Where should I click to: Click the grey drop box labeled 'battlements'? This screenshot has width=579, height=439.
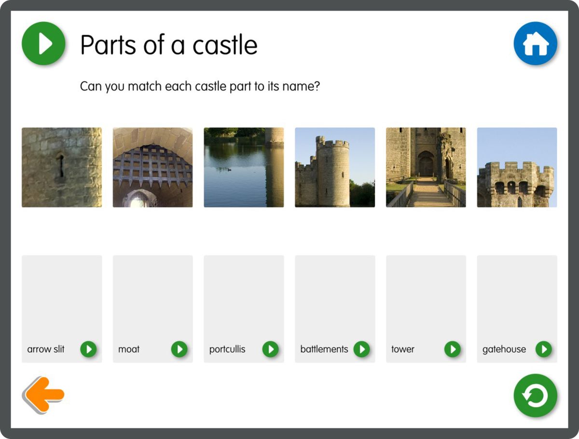pyautogui.click(x=335, y=309)
